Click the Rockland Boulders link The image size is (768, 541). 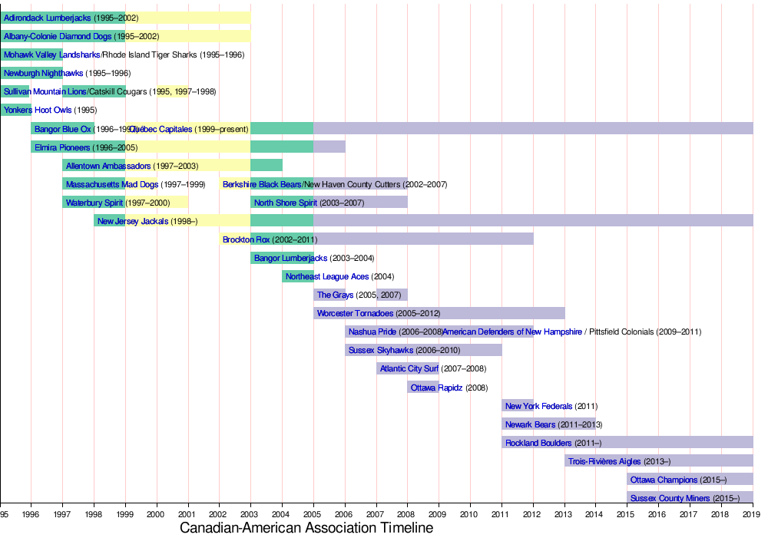click(538, 443)
